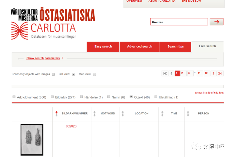The width and height of the screenshot is (233, 157).
Task: Open the Overview menu item
Action: click(134, 1)
